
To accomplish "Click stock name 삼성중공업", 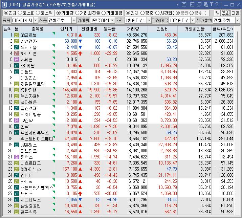I will click(x=31, y=206).
